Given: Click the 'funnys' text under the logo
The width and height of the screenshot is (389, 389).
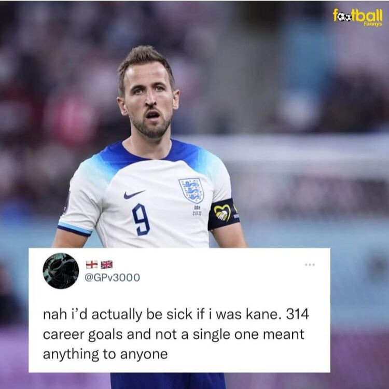Looking at the screenshot, I should pos(372,25).
